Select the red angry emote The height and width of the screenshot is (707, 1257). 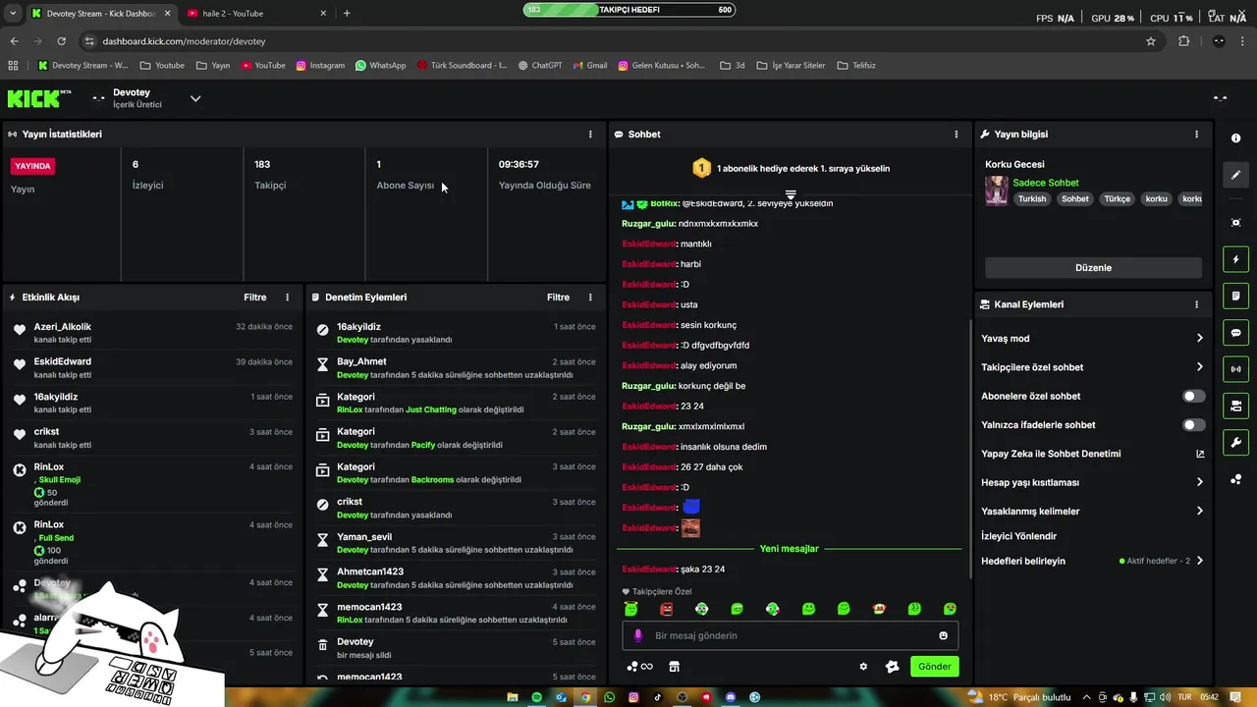(x=667, y=609)
